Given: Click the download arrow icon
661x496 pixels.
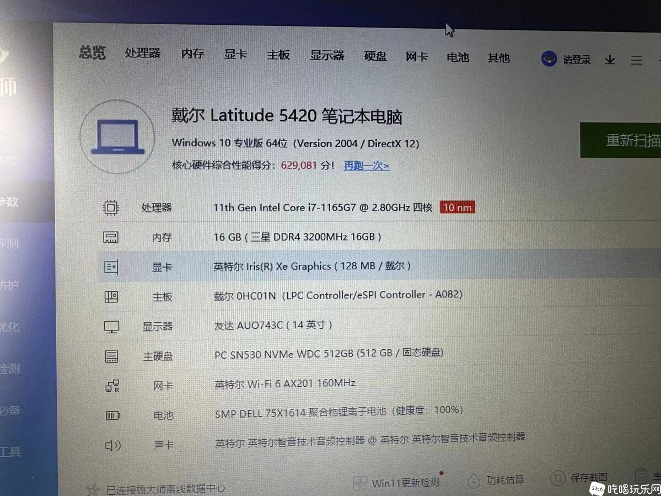Looking at the screenshot, I should coord(610,60).
